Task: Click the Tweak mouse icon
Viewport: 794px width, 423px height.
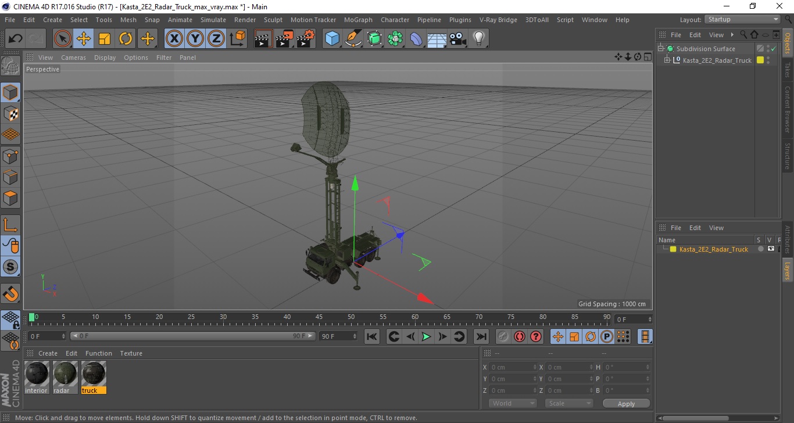Action: coord(10,246)
